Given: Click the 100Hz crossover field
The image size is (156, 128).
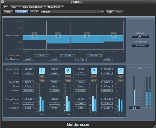Looking at the screenshot, I should pos(42,56).
